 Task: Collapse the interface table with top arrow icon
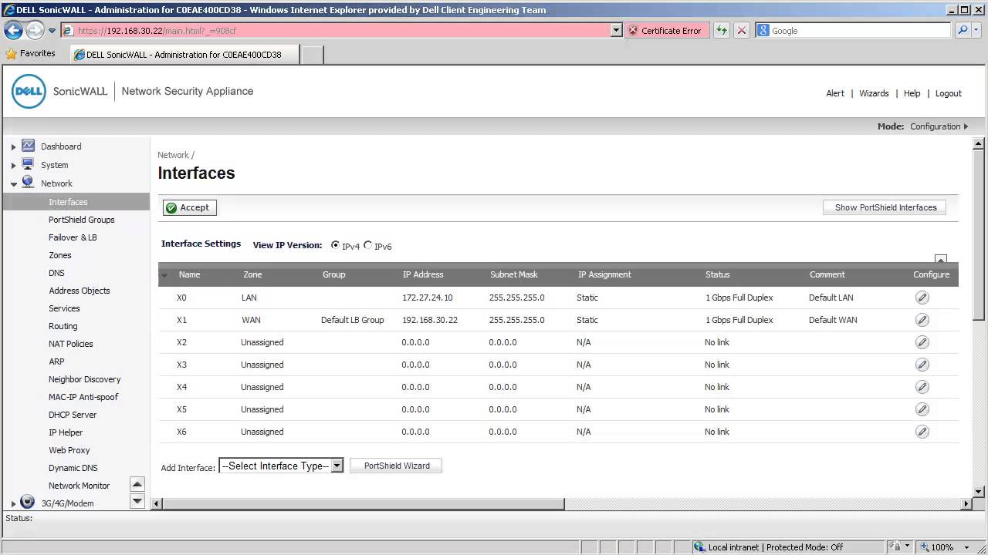tap(940, 259)
